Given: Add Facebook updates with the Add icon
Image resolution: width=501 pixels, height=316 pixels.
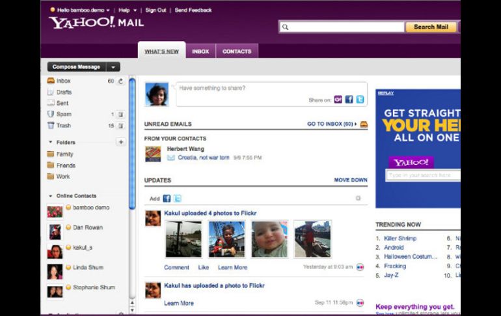Looking at the screenshot, I should [167, 199].
